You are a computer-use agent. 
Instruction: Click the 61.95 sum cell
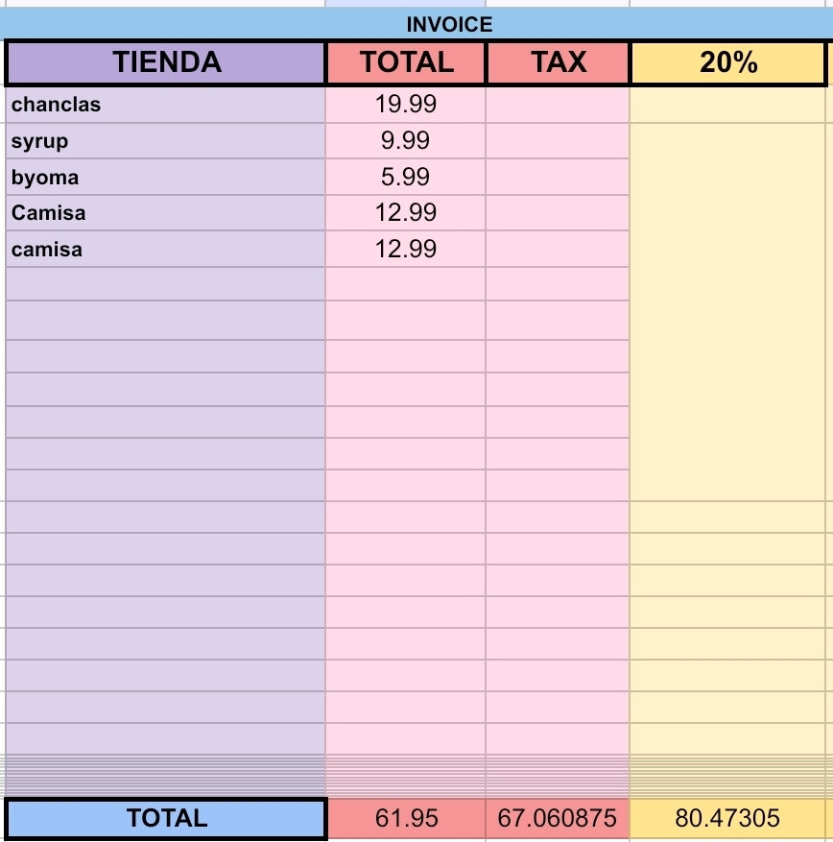(x=406, y=818)
